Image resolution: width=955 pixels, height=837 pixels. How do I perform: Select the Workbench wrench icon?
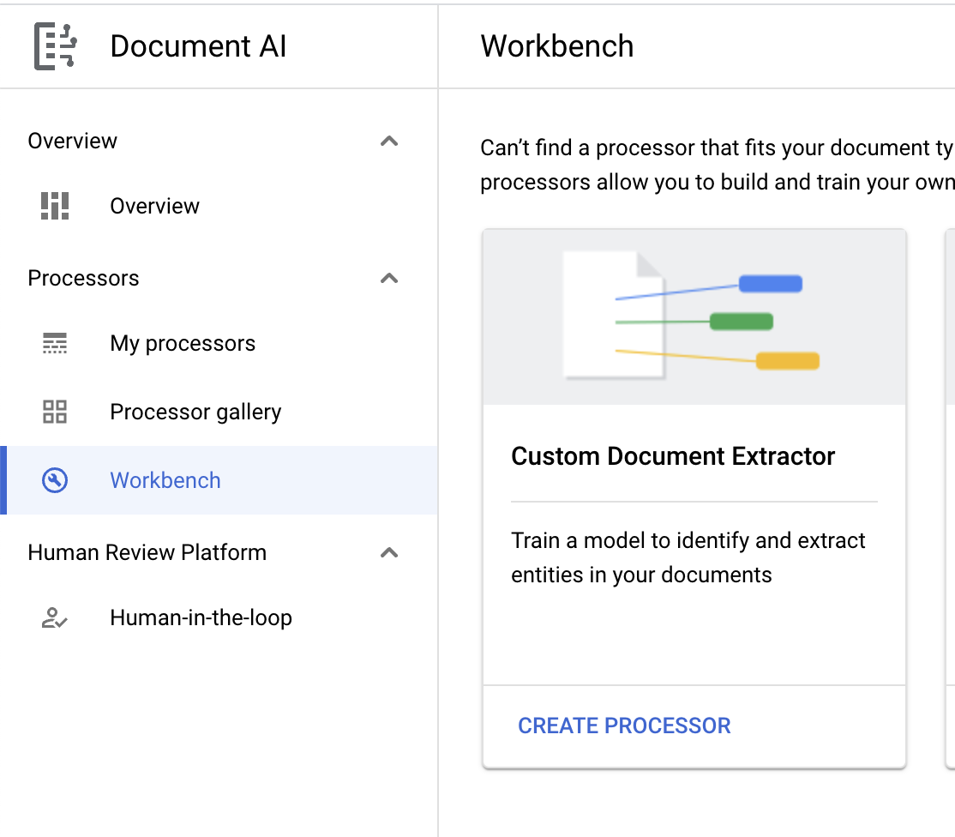(x=54, y=480)
